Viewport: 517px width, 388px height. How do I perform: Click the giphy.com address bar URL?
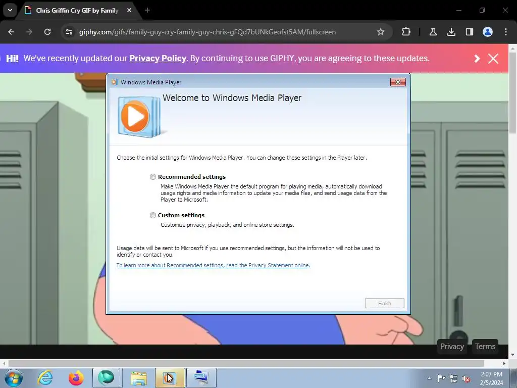click(208, 32)
